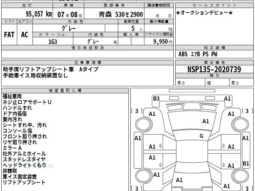
Task: Select the equipment list ABS エアB PS PW
Action: (x=198, y=54)
